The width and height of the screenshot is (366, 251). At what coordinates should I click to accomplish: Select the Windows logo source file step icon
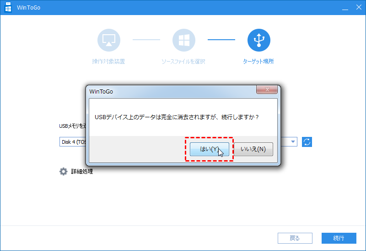(184, 40)
